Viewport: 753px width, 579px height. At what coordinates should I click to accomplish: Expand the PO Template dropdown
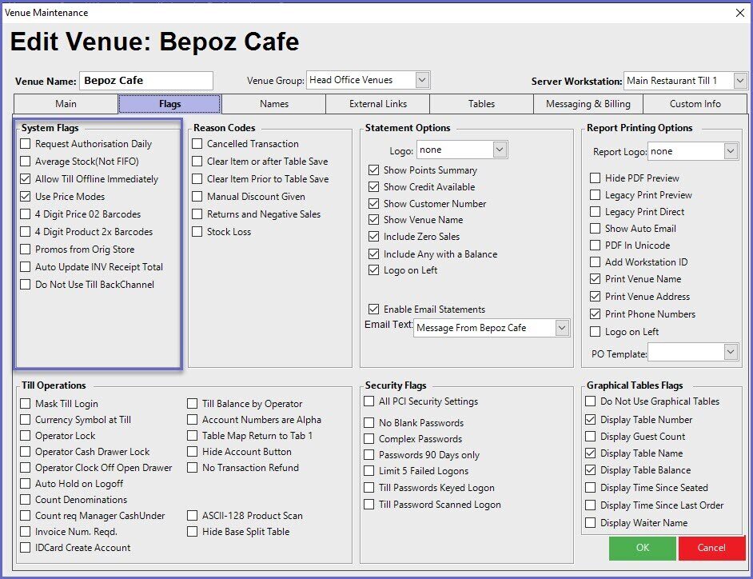[x=731, y=352]
